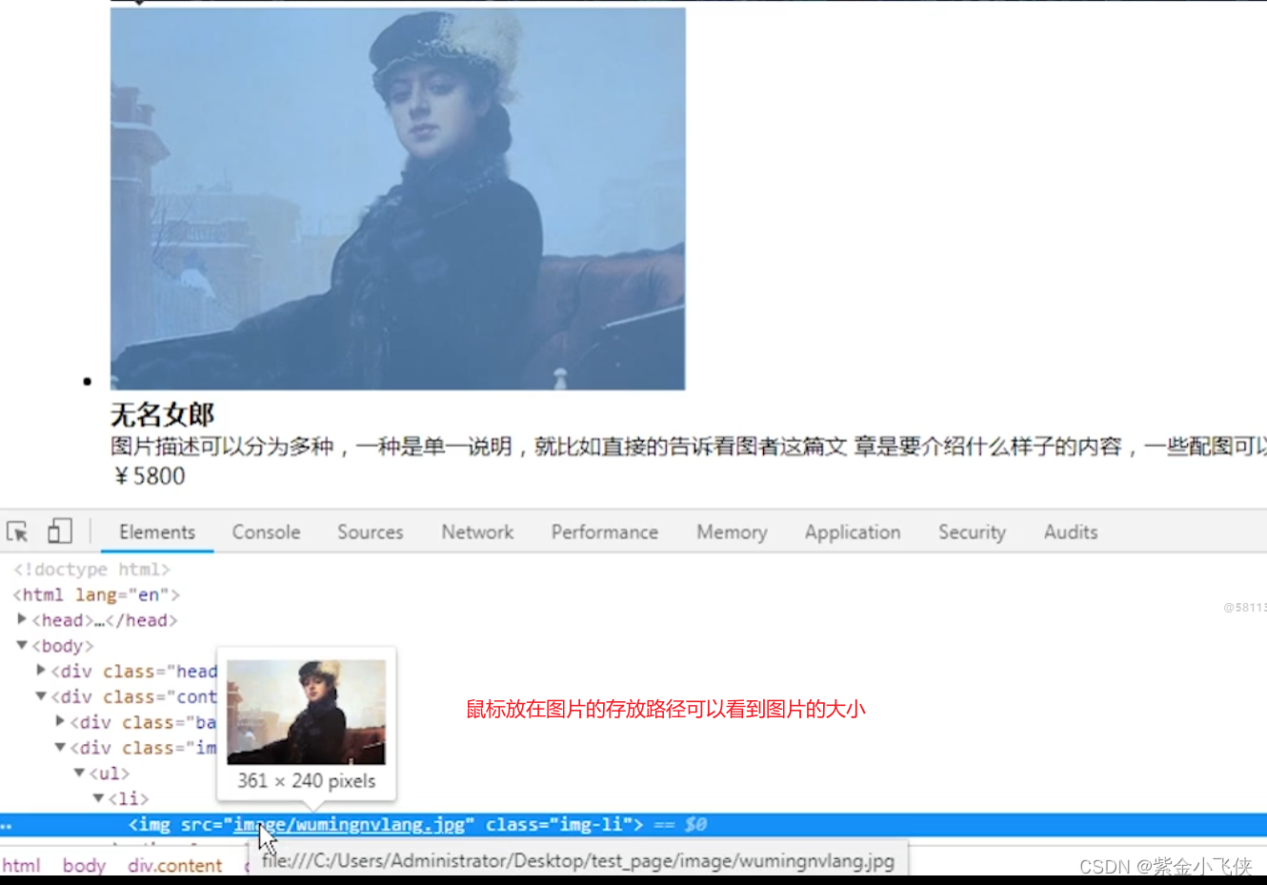Activate the inspect element picker icon
The width and height of the screenshot is (1267, 885).
pyautogui.click(x=17, y=532)
